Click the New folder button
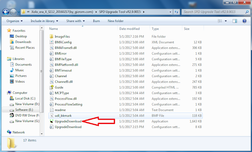 coord(115,21)
